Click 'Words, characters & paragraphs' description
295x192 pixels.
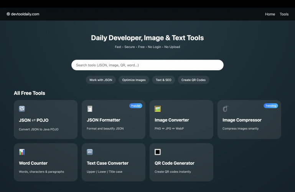tap(41, 172)
